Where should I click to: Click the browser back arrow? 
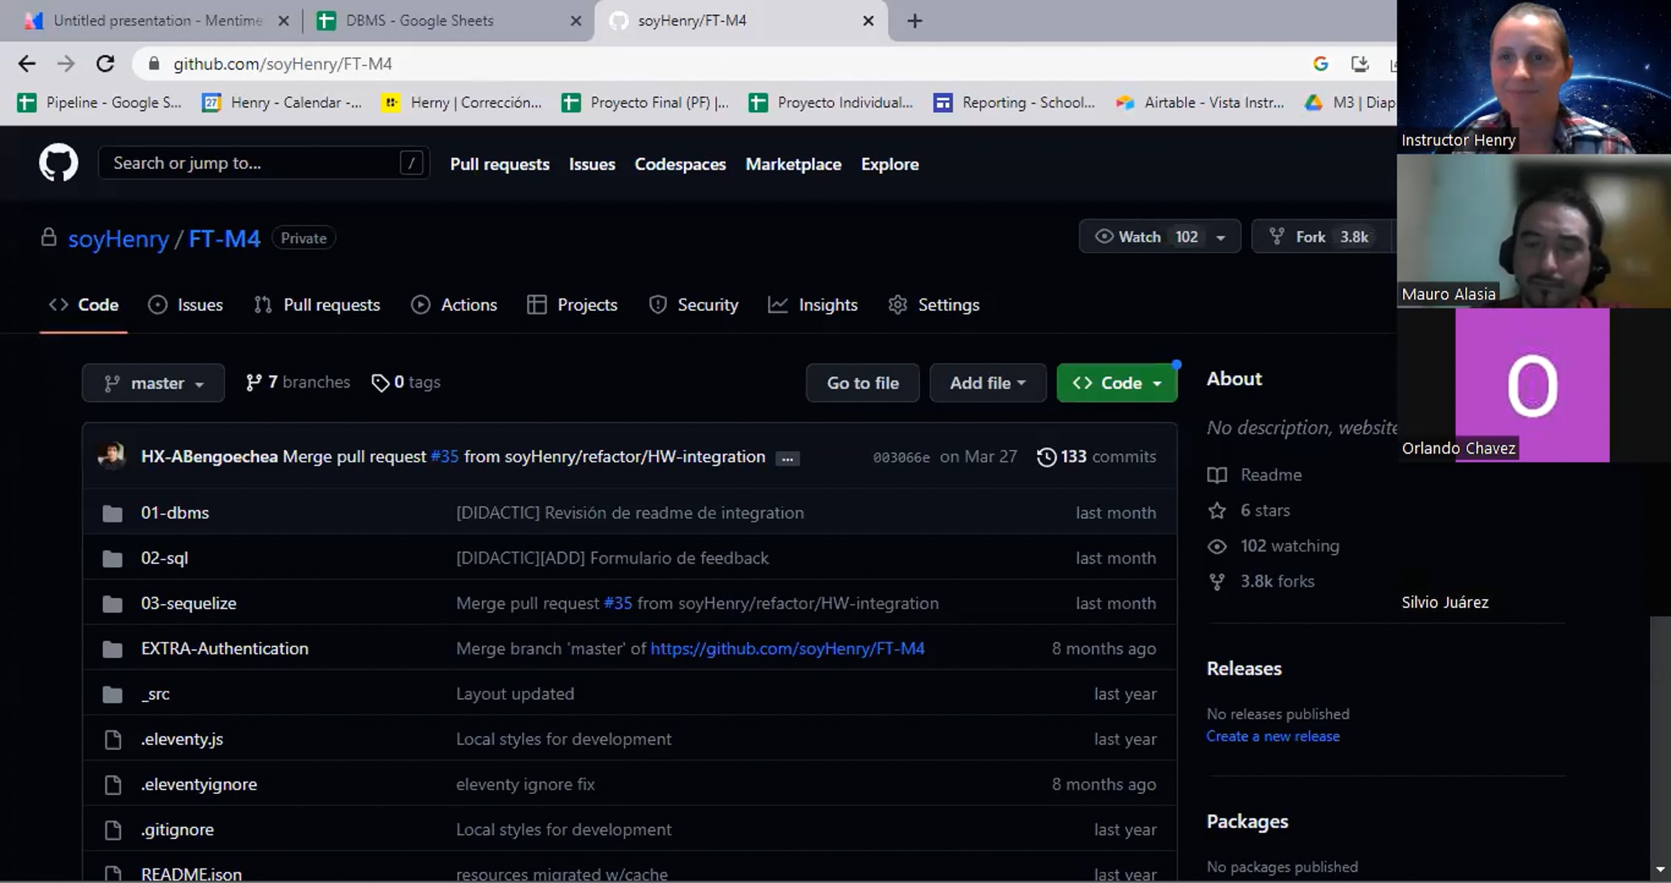pyautogui.click(x=26, y=64)
